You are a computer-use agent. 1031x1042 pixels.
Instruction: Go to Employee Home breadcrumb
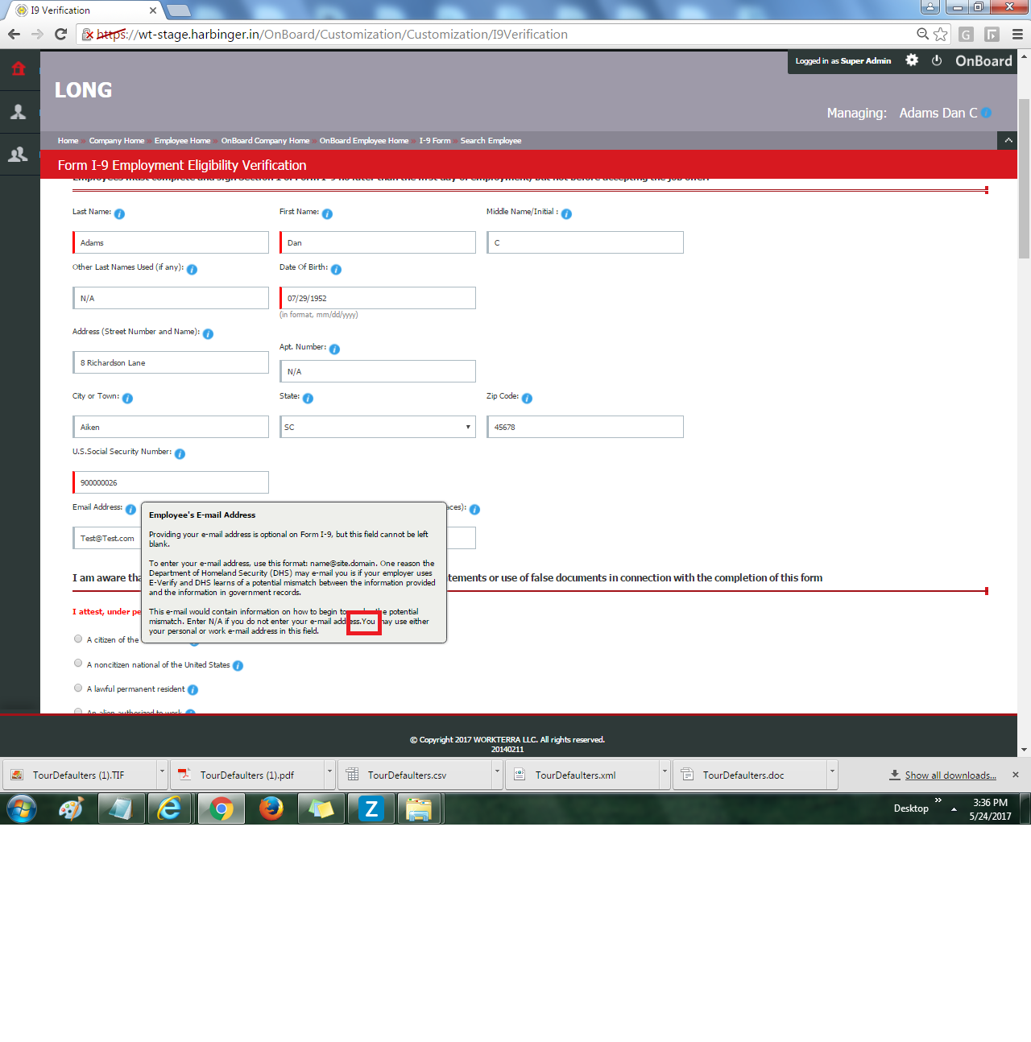tap(182, 141)
